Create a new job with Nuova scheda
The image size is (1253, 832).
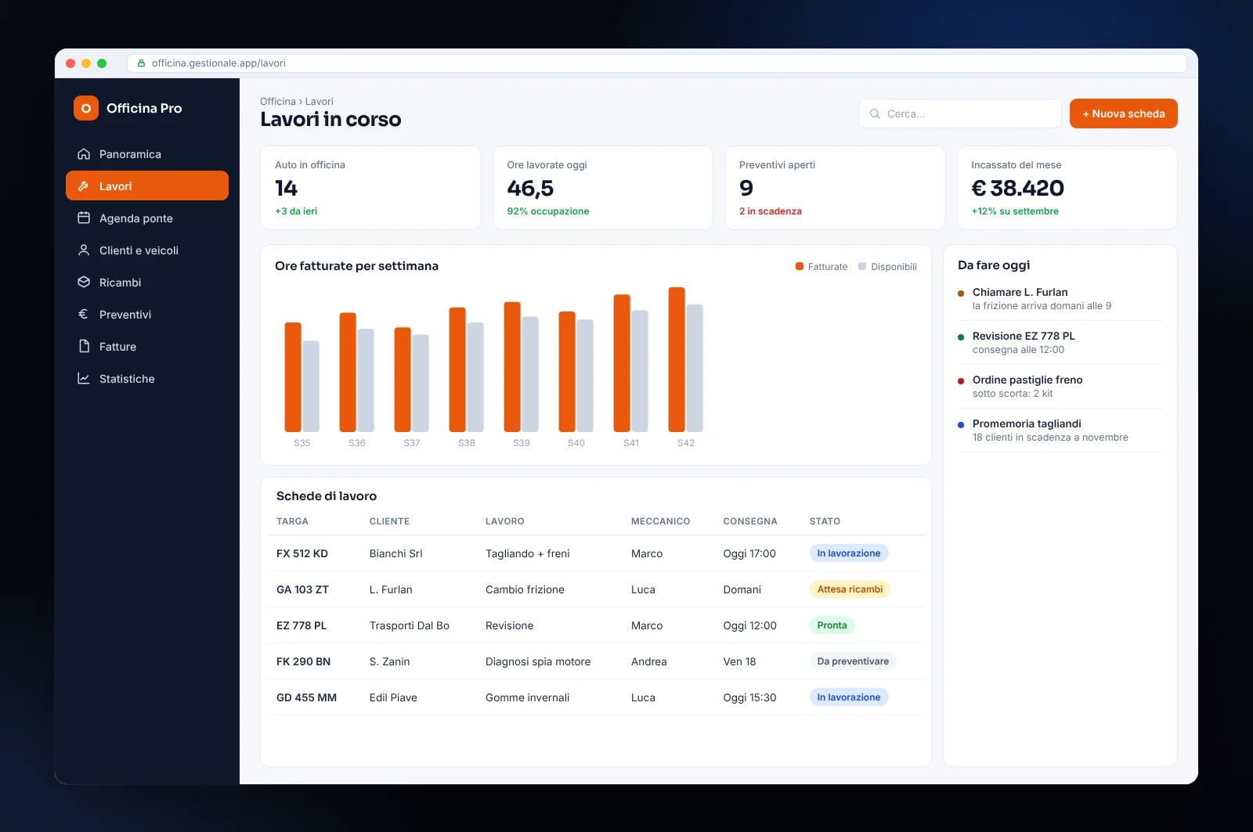(1124, 113)
